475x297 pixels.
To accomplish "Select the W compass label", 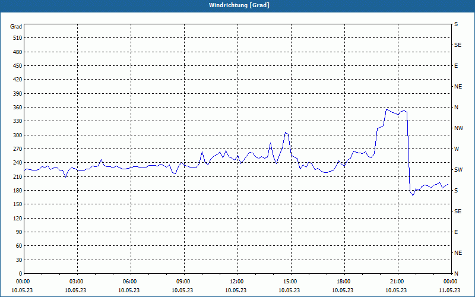I will point(457,149).
